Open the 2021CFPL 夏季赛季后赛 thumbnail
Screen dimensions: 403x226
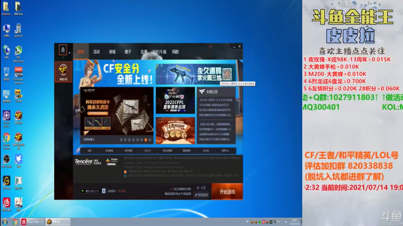point(175,100)
